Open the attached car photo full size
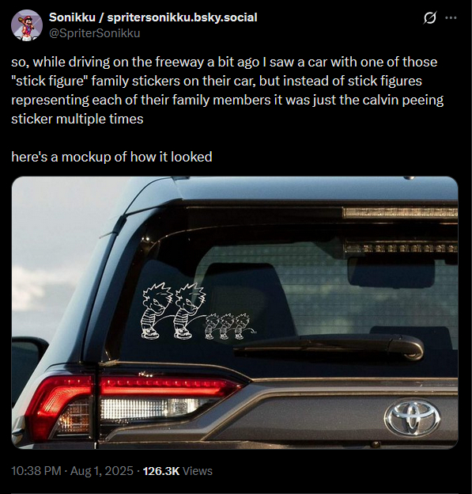 tap(235, 313)
